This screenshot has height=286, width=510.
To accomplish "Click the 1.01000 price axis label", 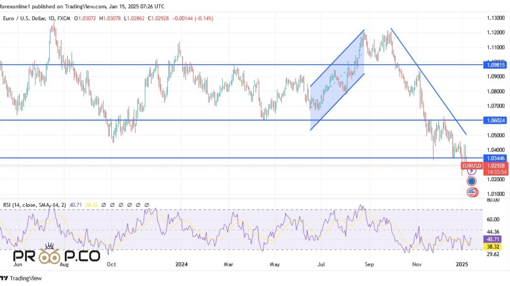I will coord(495,194).
